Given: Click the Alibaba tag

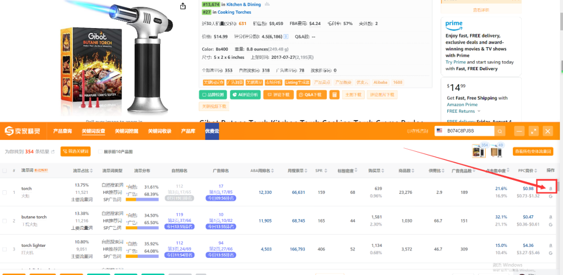Looking at the screenshot, I should [x=380, y=82].
